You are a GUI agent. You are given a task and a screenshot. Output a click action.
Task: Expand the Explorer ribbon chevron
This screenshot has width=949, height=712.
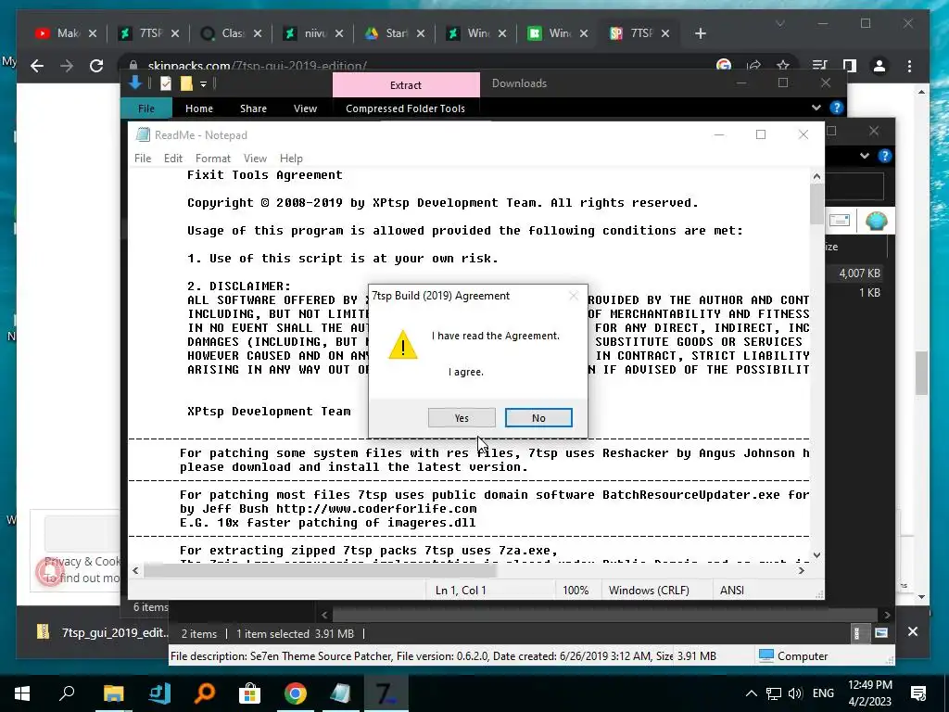click(x=816, y=108)
